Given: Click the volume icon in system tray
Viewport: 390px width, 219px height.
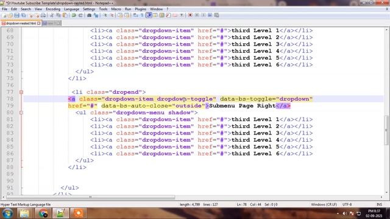Looking at the screenshot, I should click(x=344, y=214).
